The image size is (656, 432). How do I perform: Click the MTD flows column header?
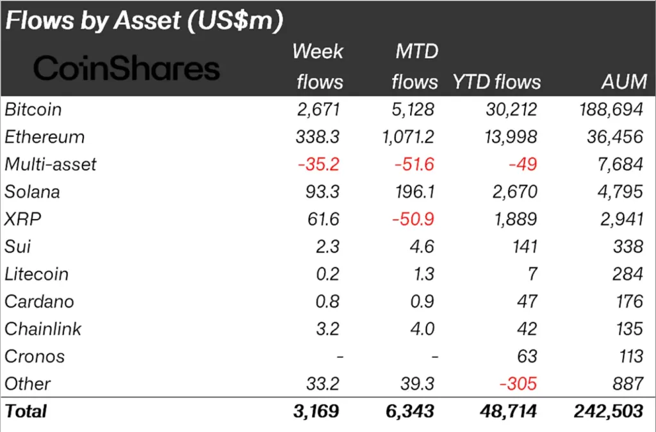415,67
